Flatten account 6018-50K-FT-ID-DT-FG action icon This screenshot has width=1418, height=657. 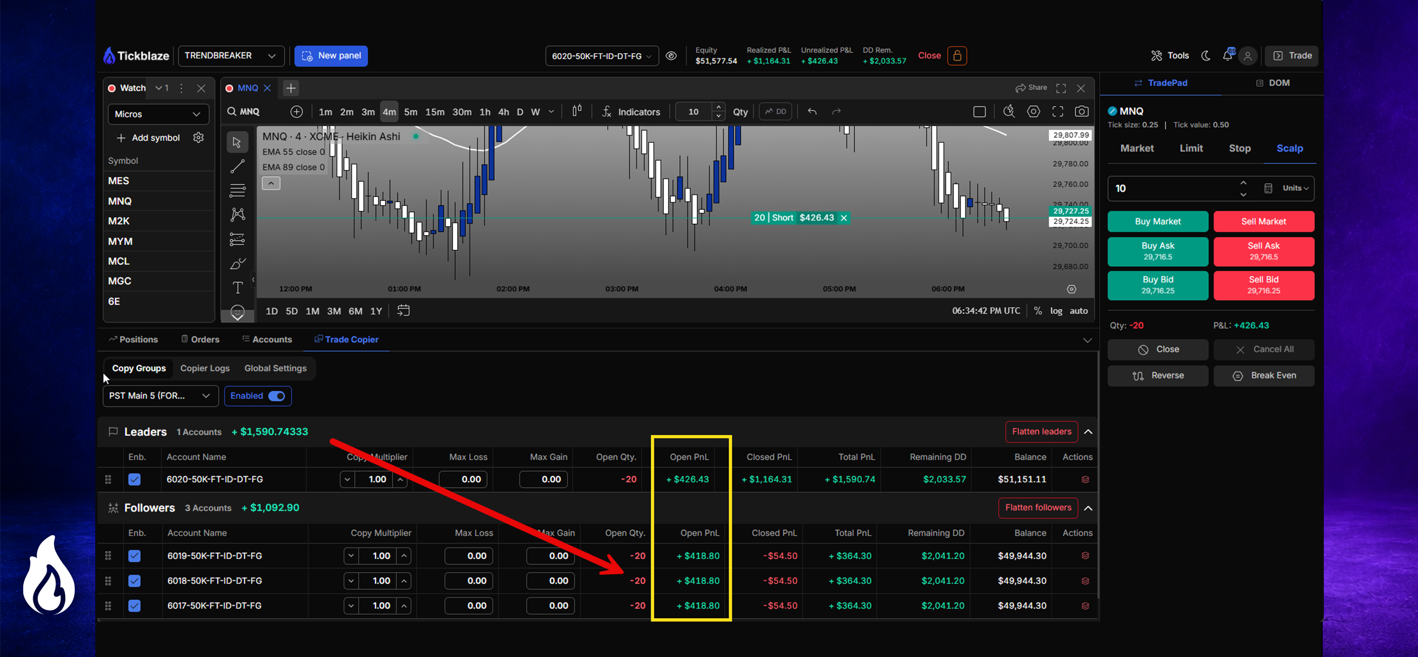pos(1085,581)
